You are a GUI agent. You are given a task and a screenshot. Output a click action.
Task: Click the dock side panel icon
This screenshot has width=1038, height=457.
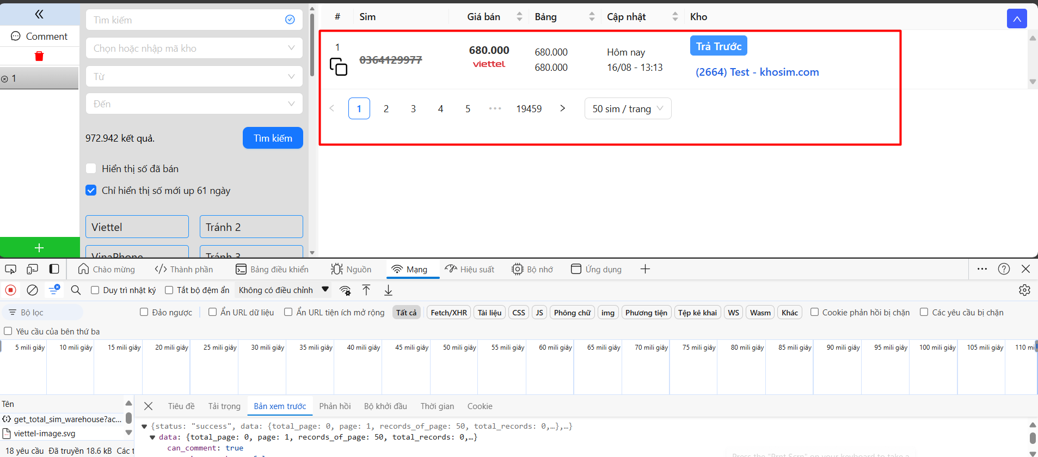coord(54,269)
